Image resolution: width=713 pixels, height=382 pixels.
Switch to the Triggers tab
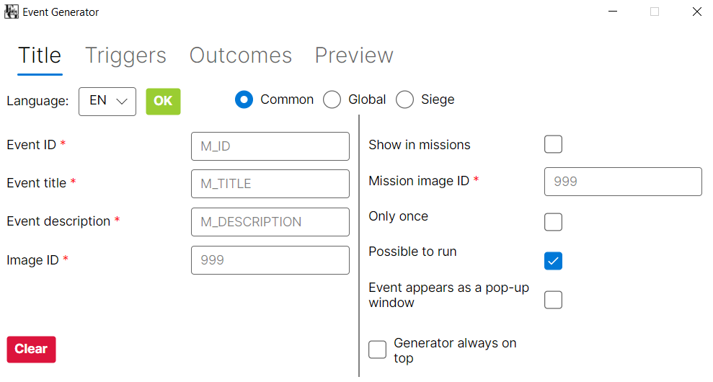[125, 55]
